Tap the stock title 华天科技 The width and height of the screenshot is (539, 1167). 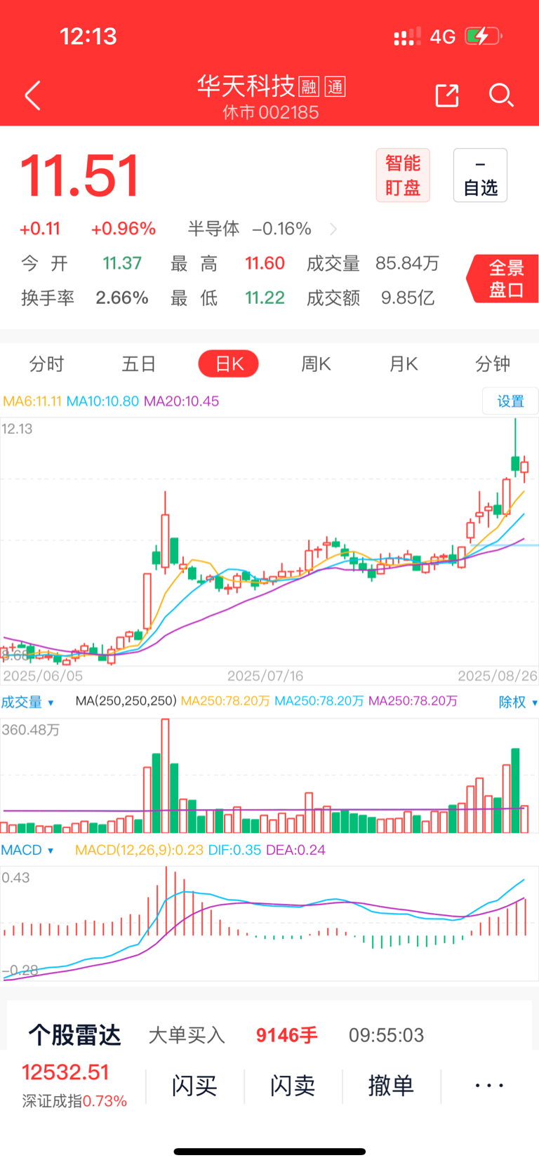246,86
